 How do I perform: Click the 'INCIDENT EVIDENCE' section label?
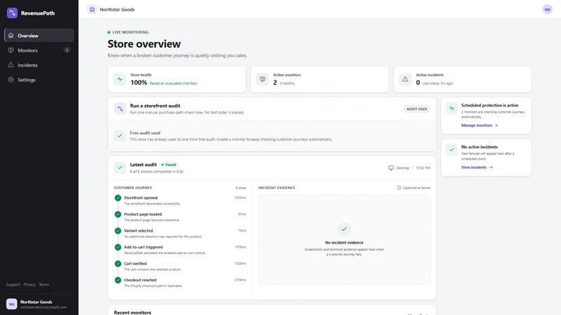[x=276, y=188]
